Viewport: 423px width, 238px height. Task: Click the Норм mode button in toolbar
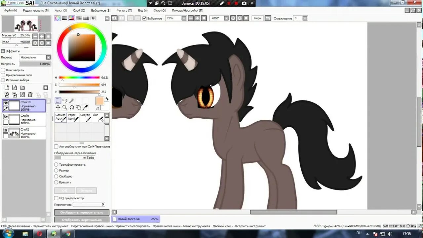click(x=257, y=18)
